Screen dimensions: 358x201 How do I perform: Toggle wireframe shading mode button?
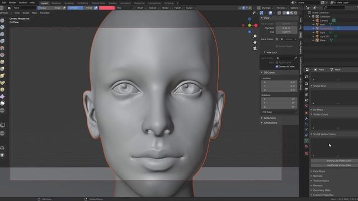(284, 13)
